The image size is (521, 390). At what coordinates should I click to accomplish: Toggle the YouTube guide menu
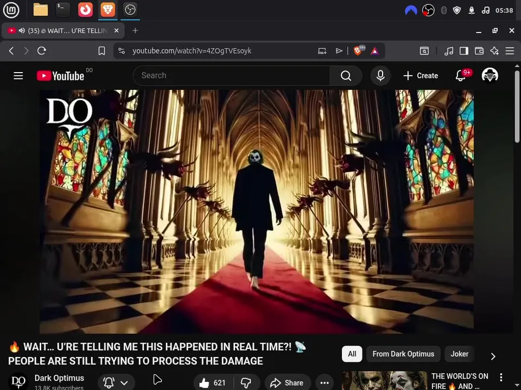pyautogui.click(x=18, y=76)
